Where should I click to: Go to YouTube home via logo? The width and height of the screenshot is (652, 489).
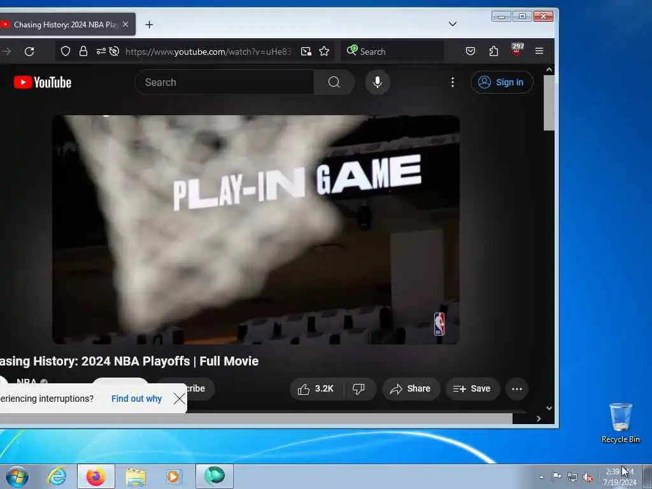(x=43, y=82)
